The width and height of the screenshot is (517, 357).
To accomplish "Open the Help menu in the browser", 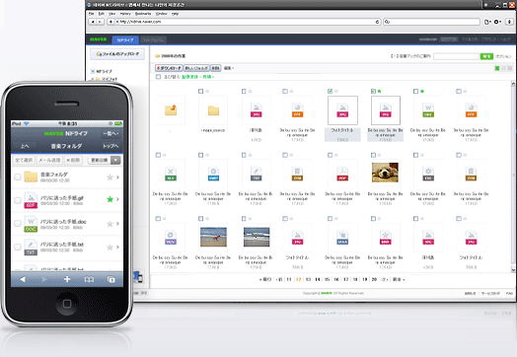I will click(175, 14).
